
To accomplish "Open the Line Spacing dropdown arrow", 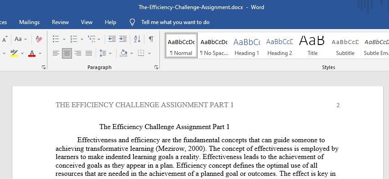I will click(110, 53).
